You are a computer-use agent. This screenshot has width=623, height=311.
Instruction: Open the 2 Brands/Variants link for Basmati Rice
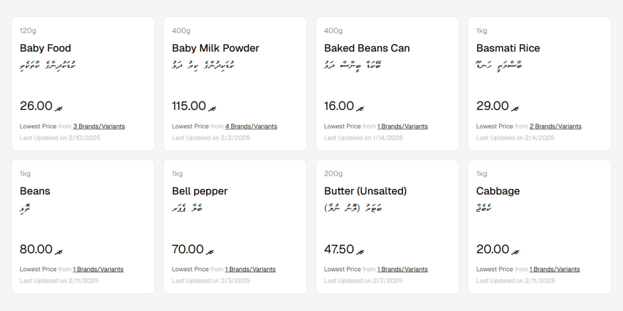coord(555,126)
